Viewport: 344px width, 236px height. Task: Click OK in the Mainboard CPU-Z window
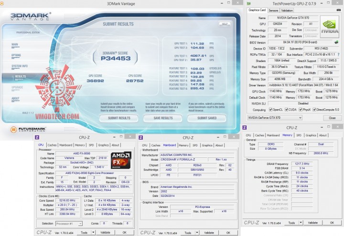[x=228, y=233]
